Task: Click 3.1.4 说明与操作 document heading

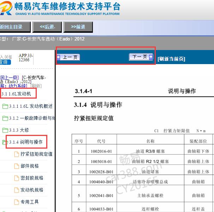Action: [x=98, y=105]
